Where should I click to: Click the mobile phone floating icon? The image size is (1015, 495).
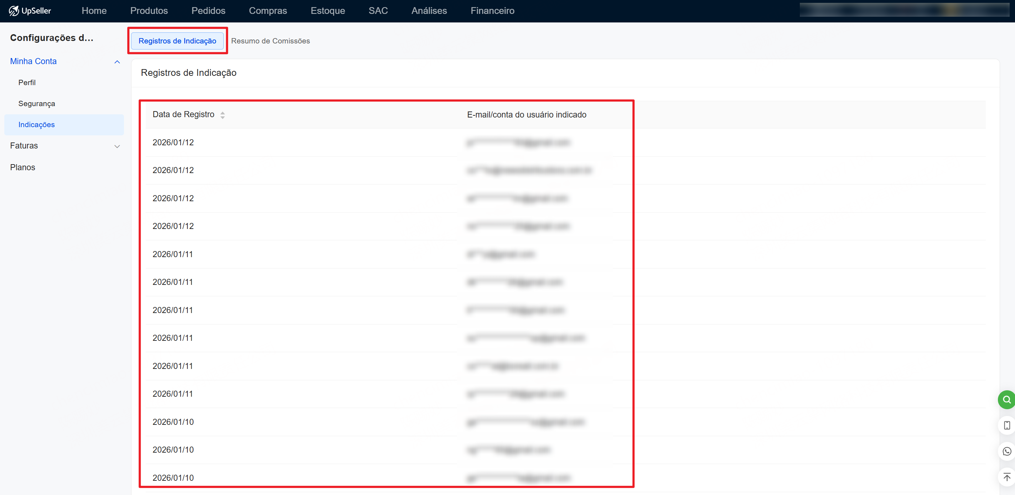coord(1007,425)
